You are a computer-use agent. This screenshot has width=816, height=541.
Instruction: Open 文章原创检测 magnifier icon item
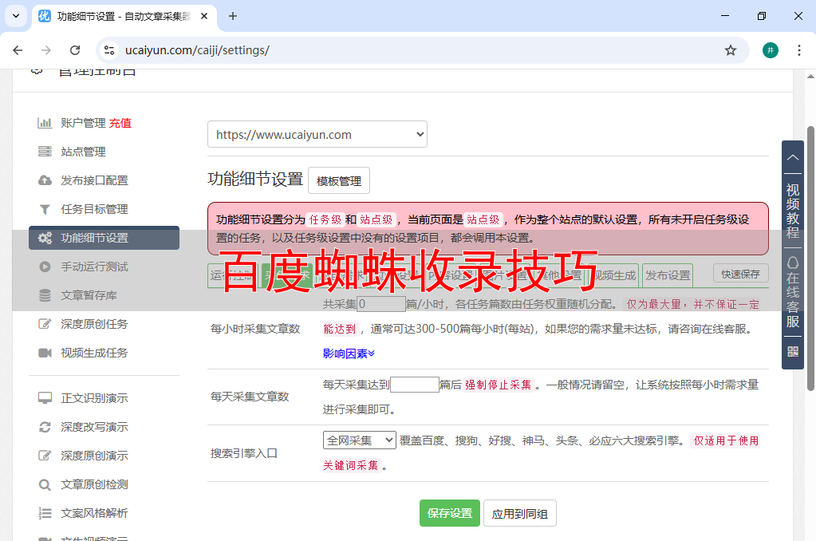(x=45, y=485)
